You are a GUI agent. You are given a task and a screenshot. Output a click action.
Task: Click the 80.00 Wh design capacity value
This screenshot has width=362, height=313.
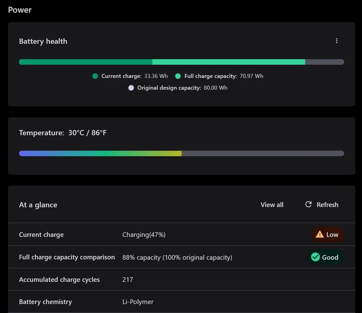click(215, 88)
